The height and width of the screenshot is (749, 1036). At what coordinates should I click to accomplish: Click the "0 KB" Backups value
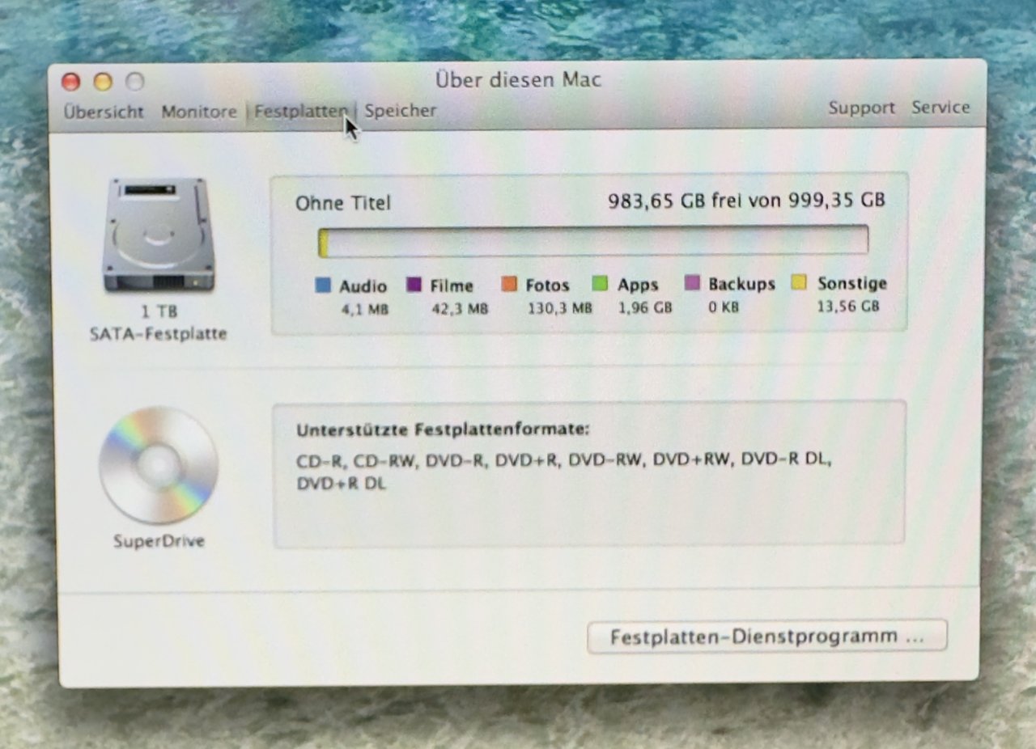click(724, 307)
